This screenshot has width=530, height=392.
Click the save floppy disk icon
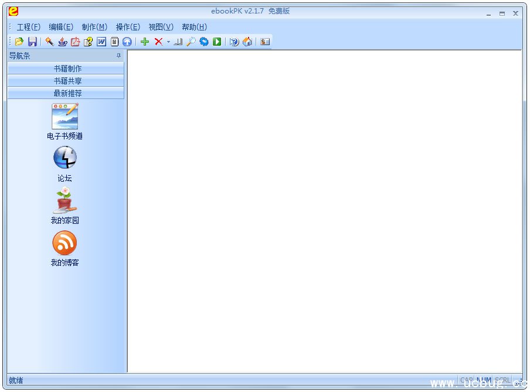[32, 42]
